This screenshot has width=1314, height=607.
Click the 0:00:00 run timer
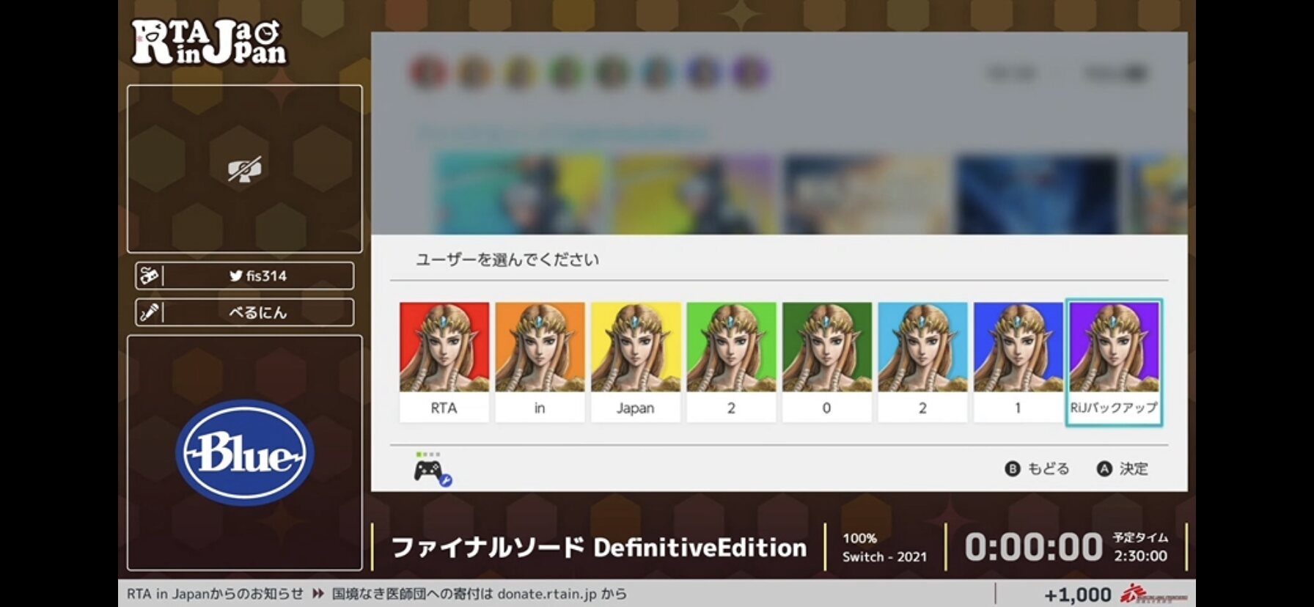point(1033,547)
